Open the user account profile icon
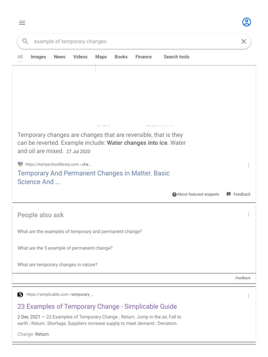Viewport: 268px width, 357px height. [x=246, y=22]
